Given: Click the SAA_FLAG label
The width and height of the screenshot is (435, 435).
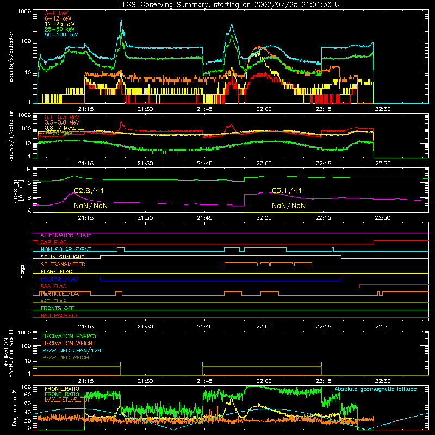Looking at the screenshot, I should pyautogui.click(x=53, y=287).
